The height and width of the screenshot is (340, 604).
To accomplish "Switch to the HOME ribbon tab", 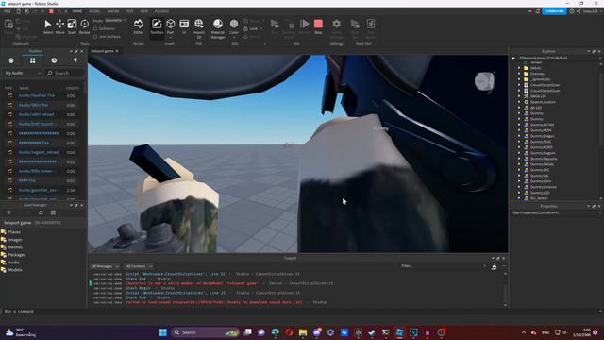I will (x=77, y=11).
